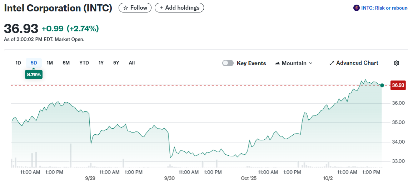Click the star icon in Follow button
The height and width of the screenshot is (181, 408).
[x=125, y=8]
